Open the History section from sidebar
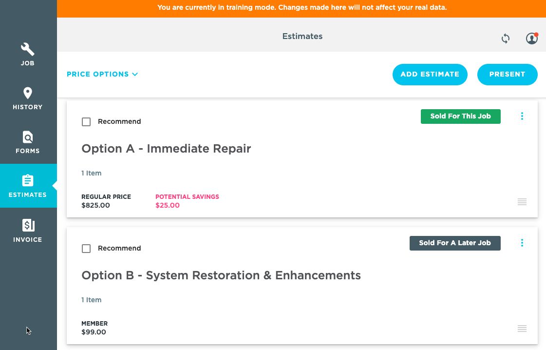The width and height of the screenshot is (546, 350). click(x=27, y=98)
